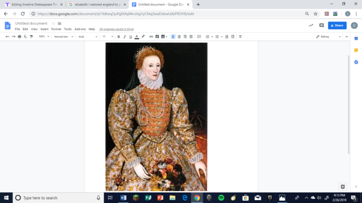Clear formatting from text
Viewport: 362px width, 203px height.
240,37
